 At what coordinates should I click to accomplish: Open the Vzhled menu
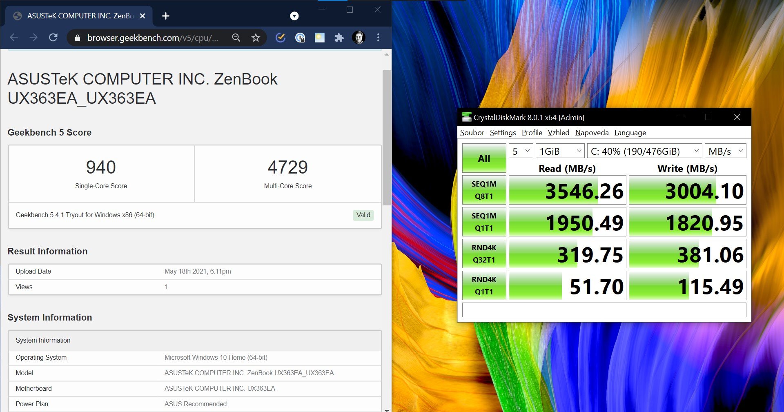[558, 133]
